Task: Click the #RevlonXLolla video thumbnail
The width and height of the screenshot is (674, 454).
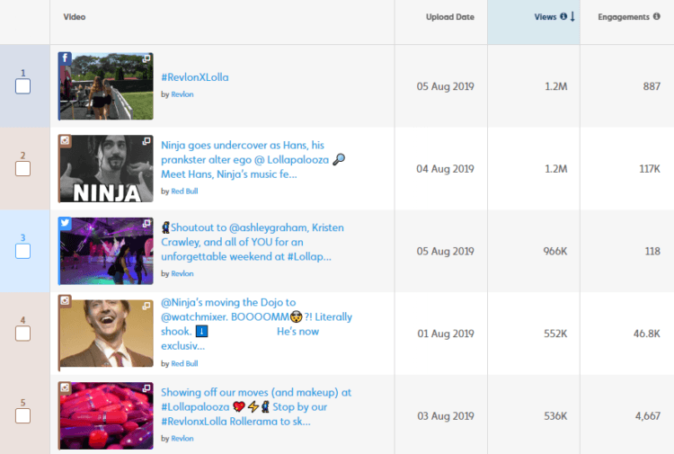Action: tap(106, 86)
